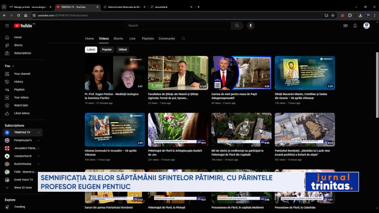Switch to the Gmail browser tab
The image size is (379, 213).
[30, 7]
